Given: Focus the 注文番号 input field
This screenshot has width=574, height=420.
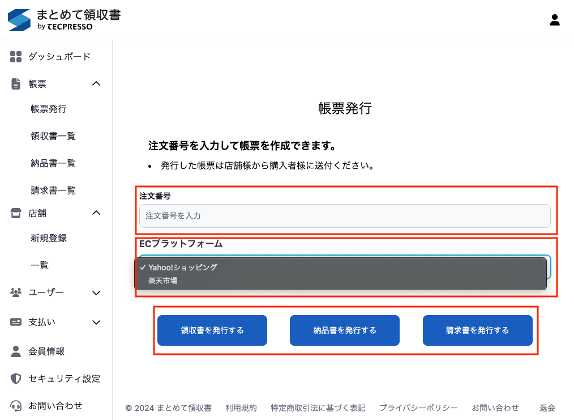Looking at the screenshot, I should coord(345,216).
